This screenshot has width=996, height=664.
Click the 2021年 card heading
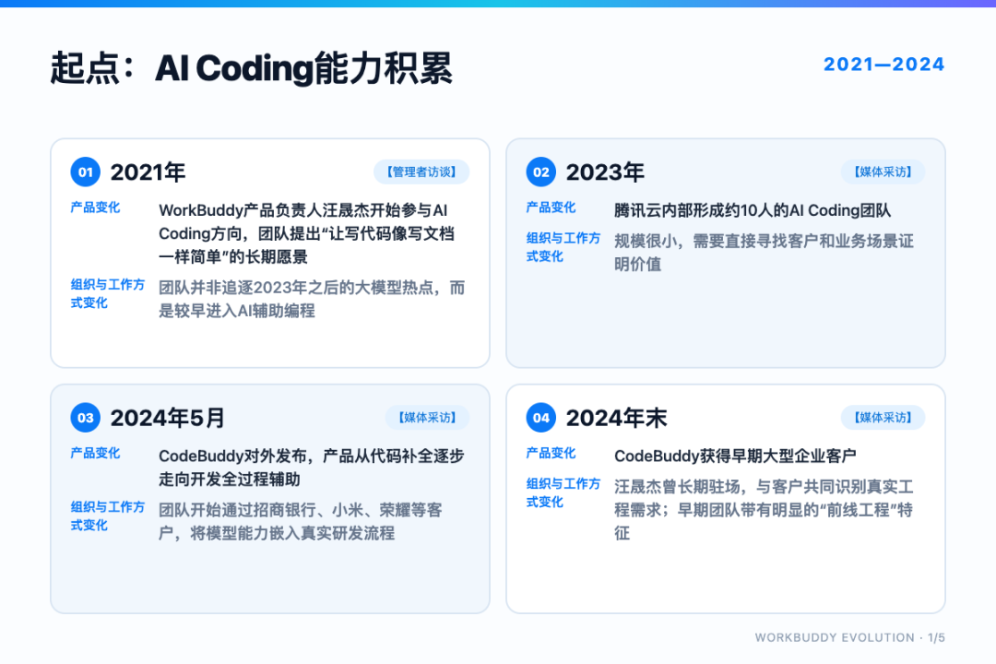(x=148, y=172)
